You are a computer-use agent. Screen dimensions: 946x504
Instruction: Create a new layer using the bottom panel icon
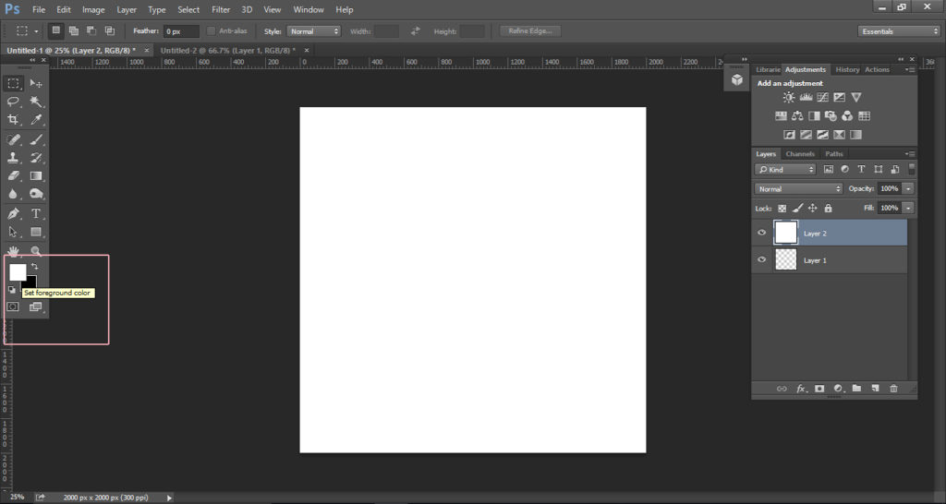tap(875, 389)
